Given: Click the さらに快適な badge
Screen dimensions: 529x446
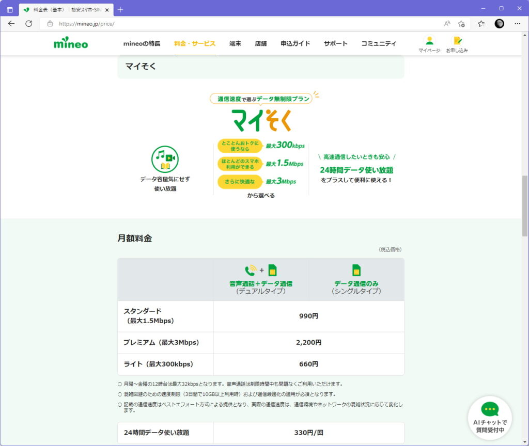Looking at the screenshot, I should pos(240,182).
